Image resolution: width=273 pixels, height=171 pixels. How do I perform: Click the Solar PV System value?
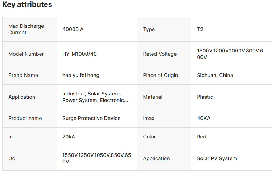pyautogui.click(x=217, y=158)
